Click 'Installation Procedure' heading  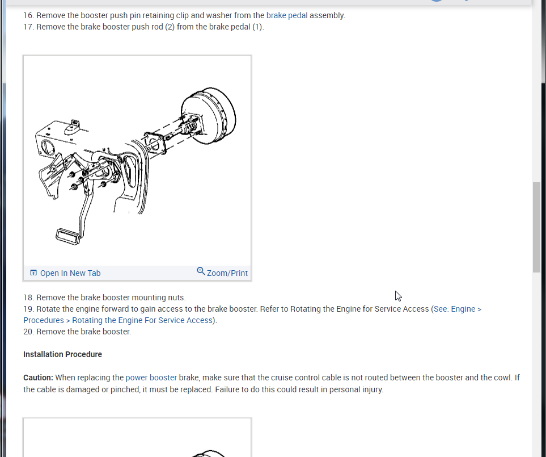tap(63, 354)
